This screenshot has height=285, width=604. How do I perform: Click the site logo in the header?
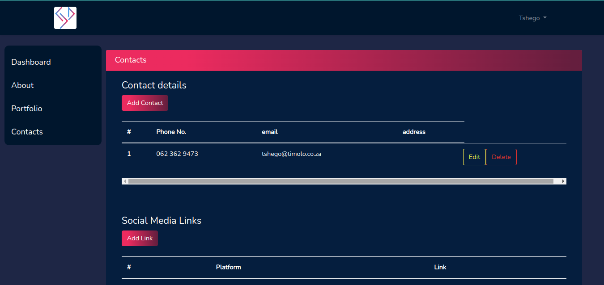[65, 18]
